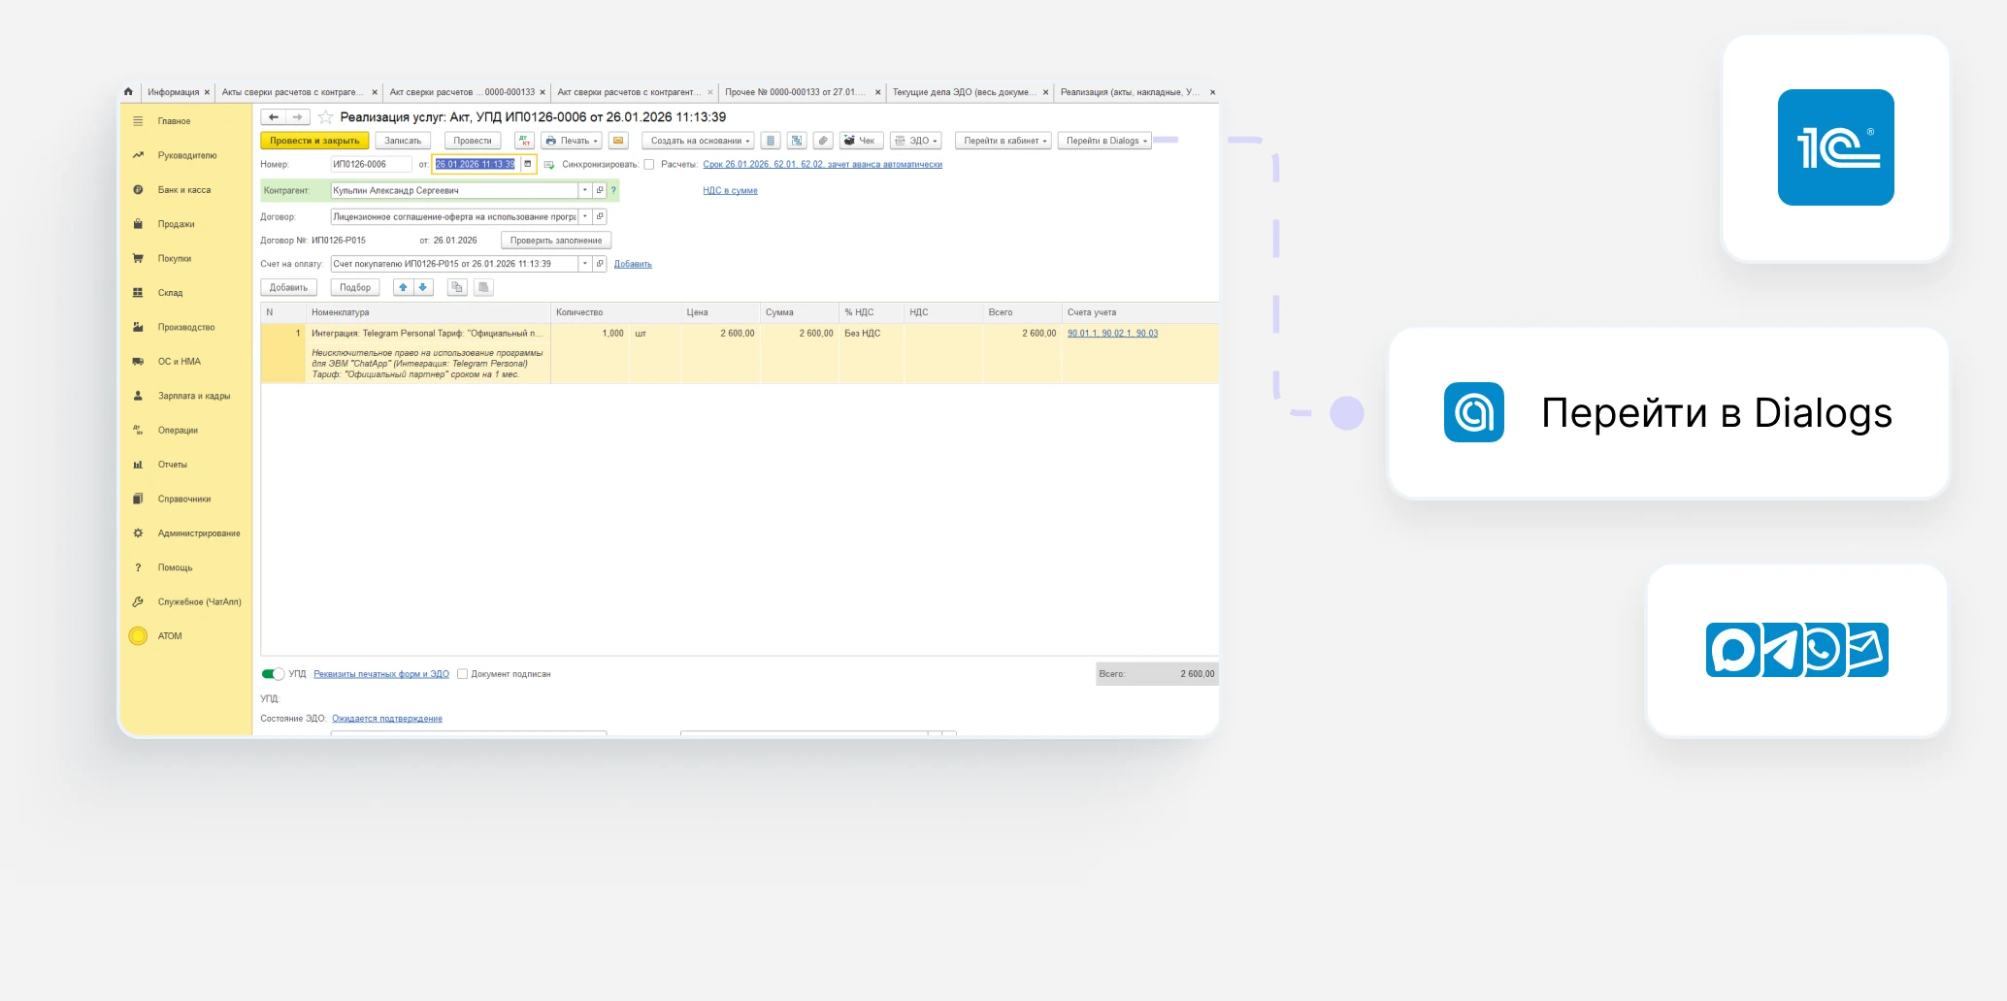Click the Номер input field
Screen dimensions: 2007x1001
pyautogui.click(x=370, y=165)
